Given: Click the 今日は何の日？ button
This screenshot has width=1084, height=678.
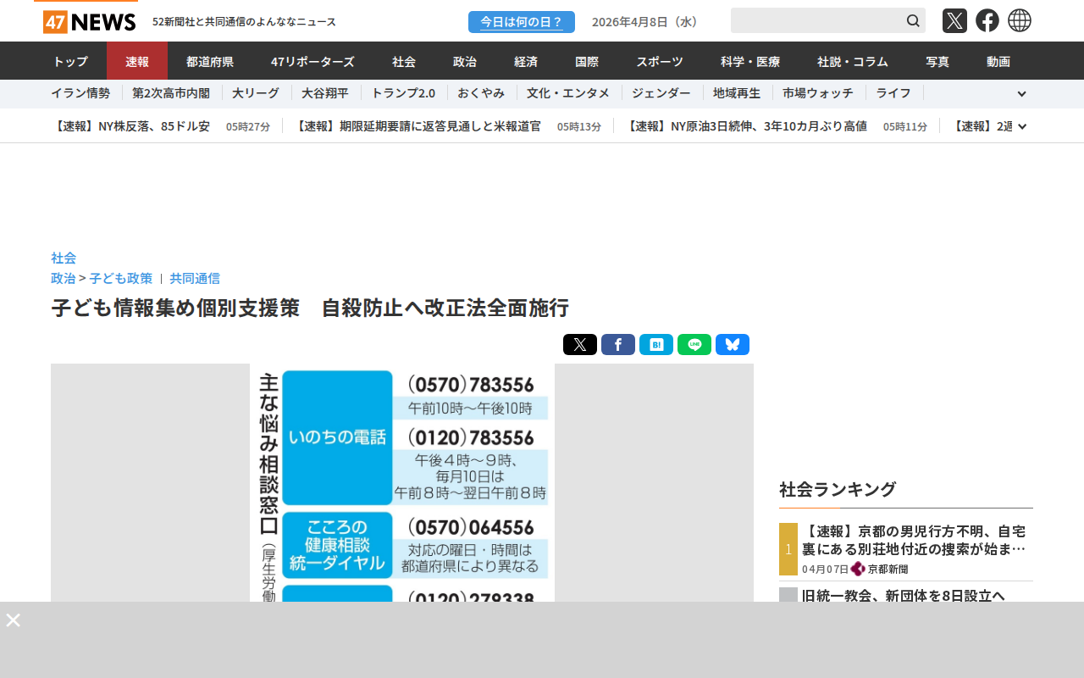Looking at the screenshot, I should point(521,22).
